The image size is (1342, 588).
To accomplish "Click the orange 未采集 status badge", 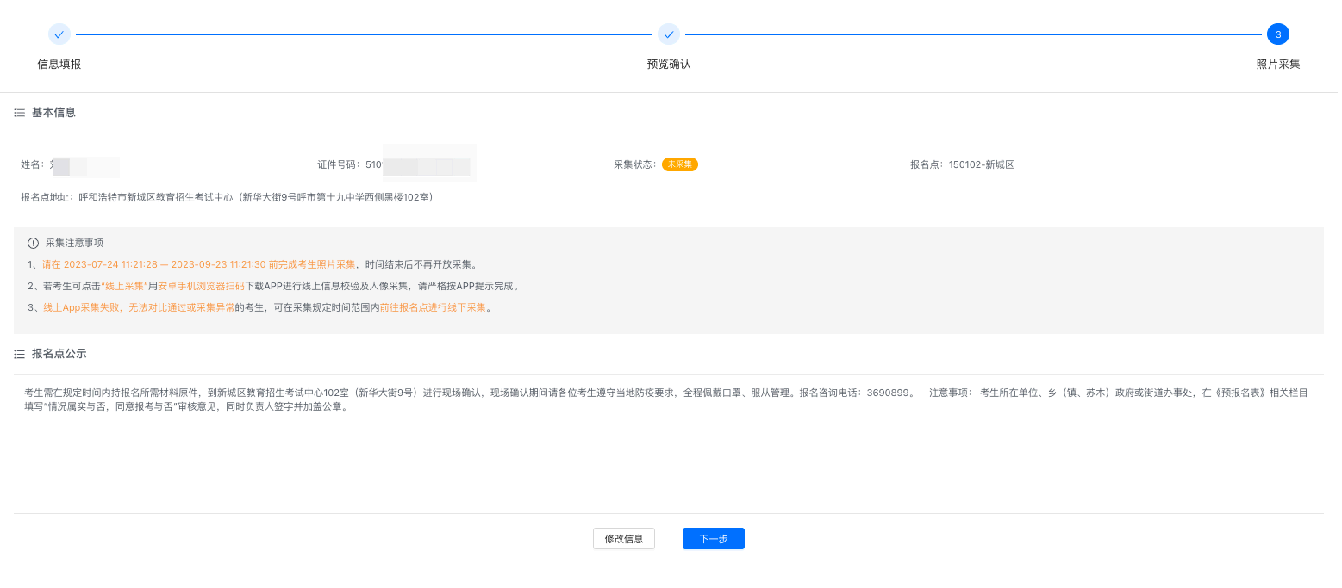I will (679, 164).
